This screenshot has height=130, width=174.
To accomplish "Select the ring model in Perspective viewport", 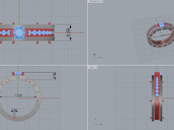I will click(160, 35).
